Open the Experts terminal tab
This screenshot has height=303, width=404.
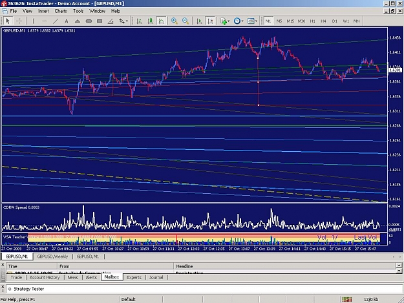coord(134,278)
